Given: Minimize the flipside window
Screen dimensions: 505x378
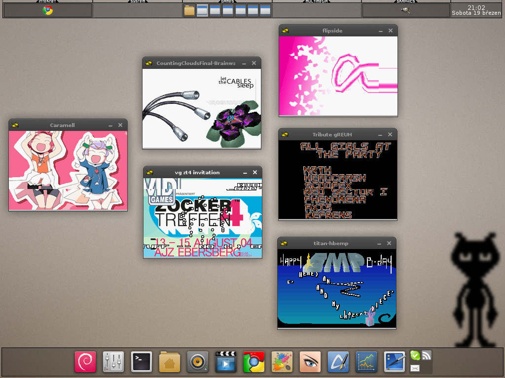Looking at the screenshot, I should pos(381,31).
